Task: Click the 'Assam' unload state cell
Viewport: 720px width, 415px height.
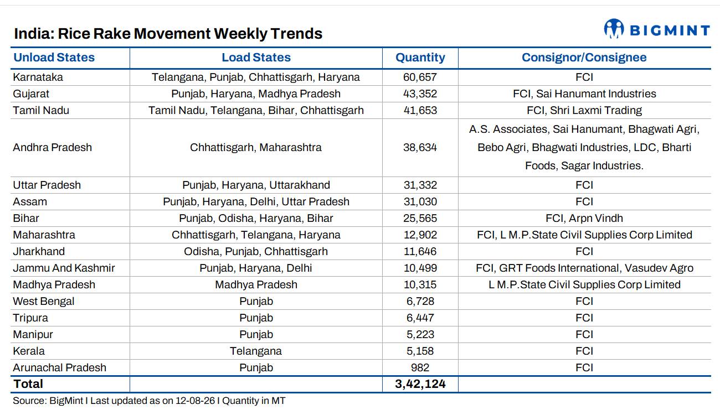Action: [30, 201]
